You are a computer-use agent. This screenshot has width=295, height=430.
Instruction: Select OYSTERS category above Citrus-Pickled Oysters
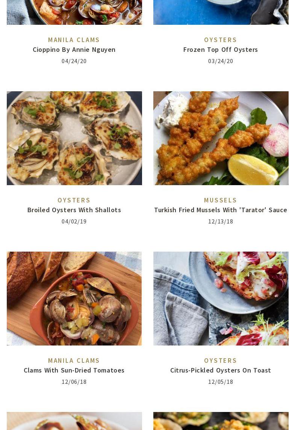(x=221, y=361)
